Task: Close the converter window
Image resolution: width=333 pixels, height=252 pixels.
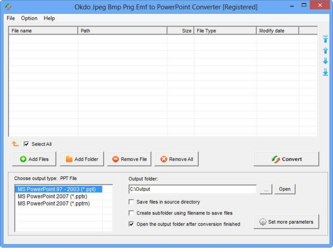Action: pyautogui.click(x=320, y=5)
